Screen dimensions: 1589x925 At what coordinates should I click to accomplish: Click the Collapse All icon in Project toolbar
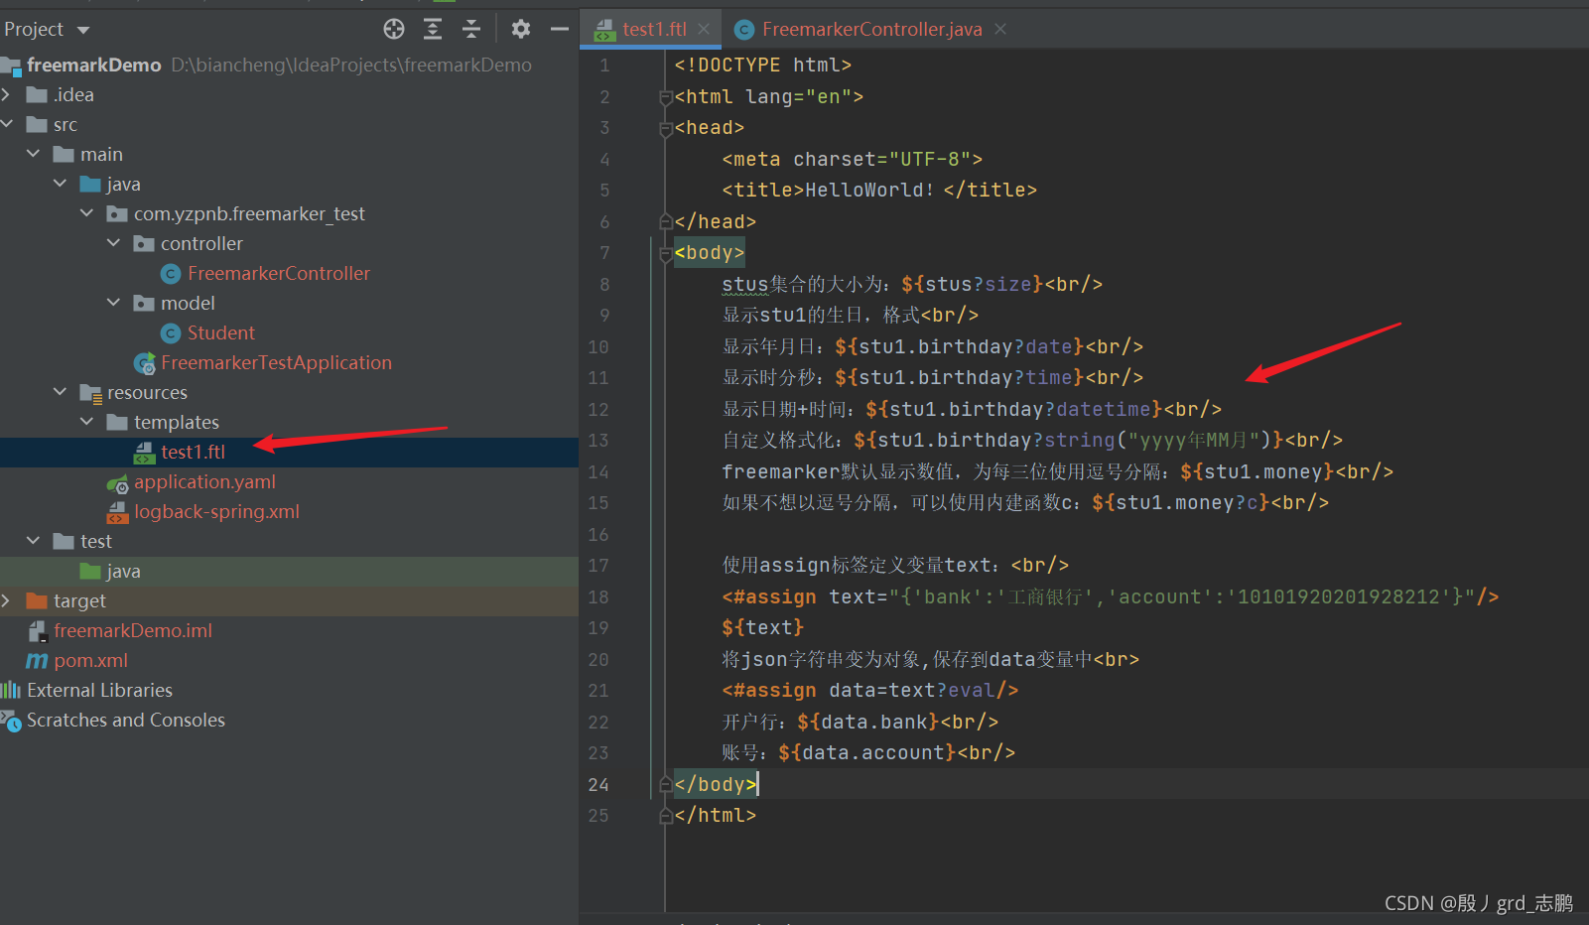[471, 29]
